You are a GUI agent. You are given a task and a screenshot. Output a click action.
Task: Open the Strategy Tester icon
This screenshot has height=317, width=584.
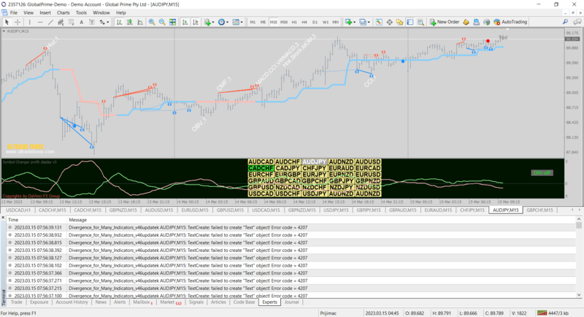tap(420, 23)
